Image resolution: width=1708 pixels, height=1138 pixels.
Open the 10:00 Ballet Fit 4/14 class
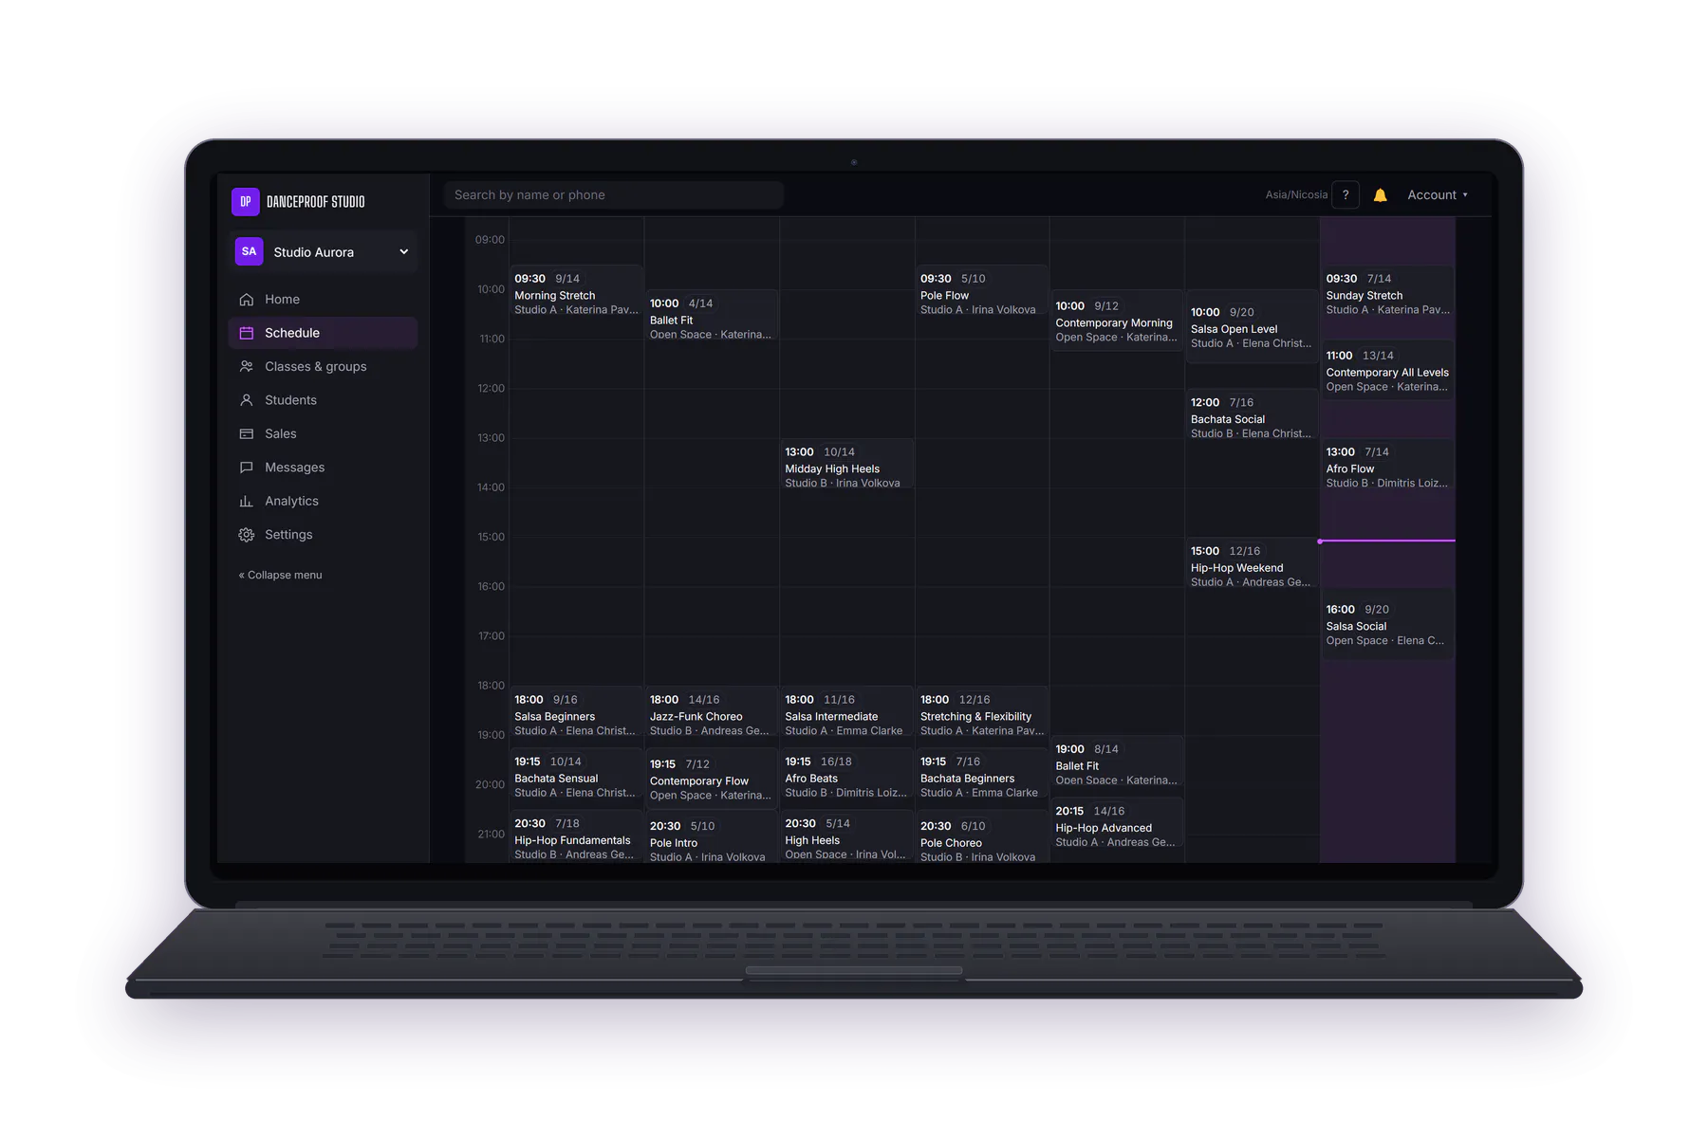pos(711,316)
